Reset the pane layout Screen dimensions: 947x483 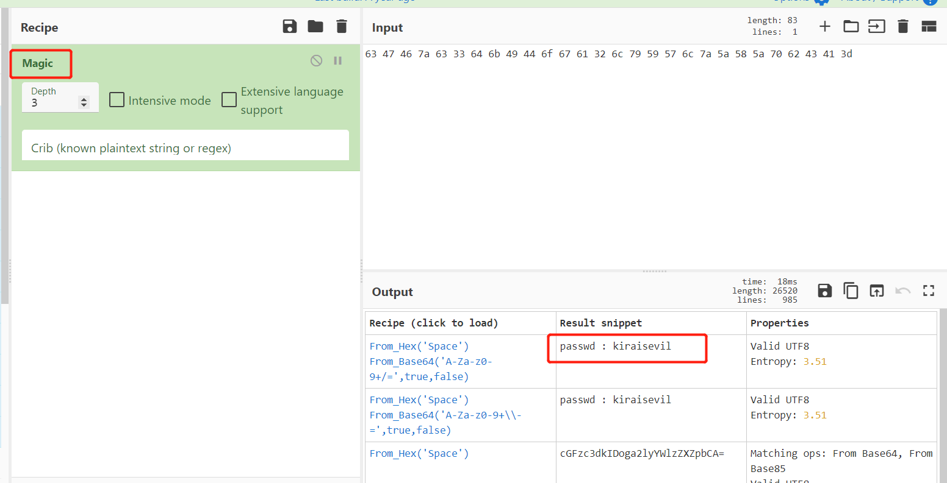coord(929,26)
